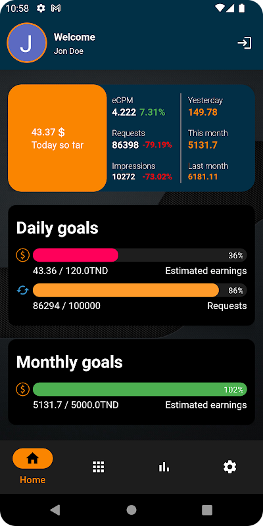
Task: Select the pink daily earnings progress bar
Action: pyautogui.click(x=76, y=255)
